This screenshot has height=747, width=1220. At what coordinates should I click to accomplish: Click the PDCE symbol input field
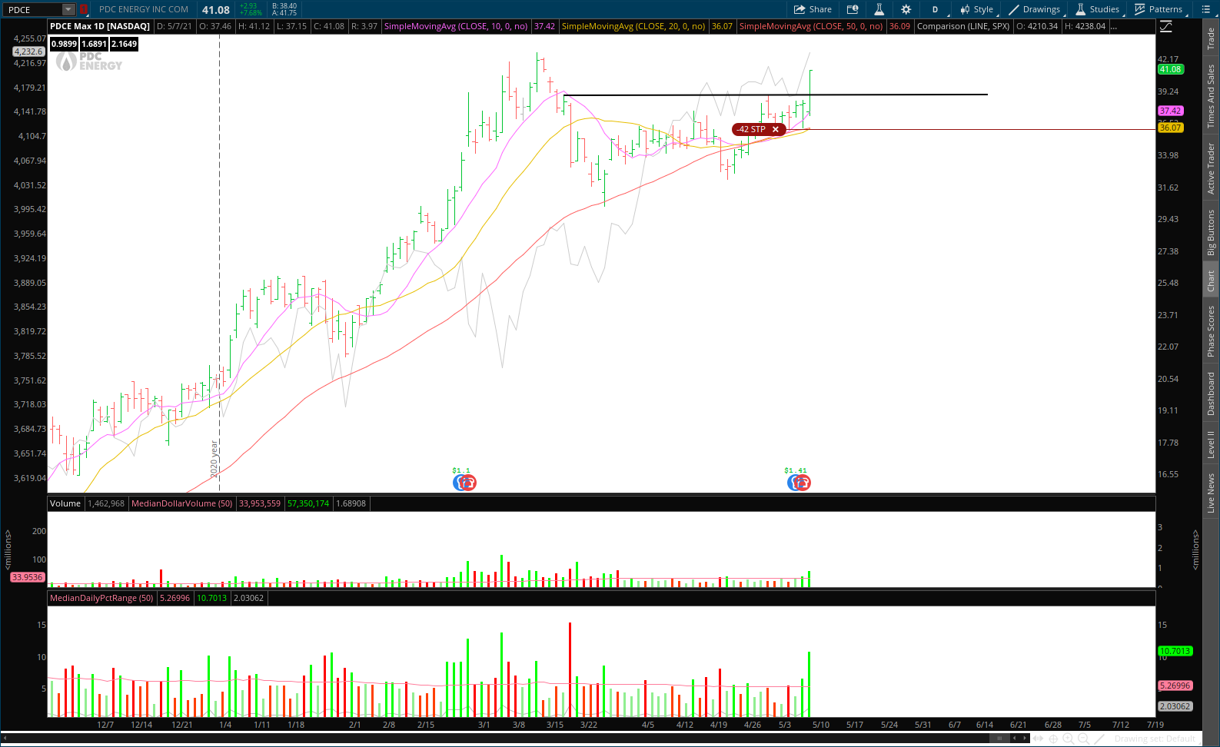click(32, 9)
